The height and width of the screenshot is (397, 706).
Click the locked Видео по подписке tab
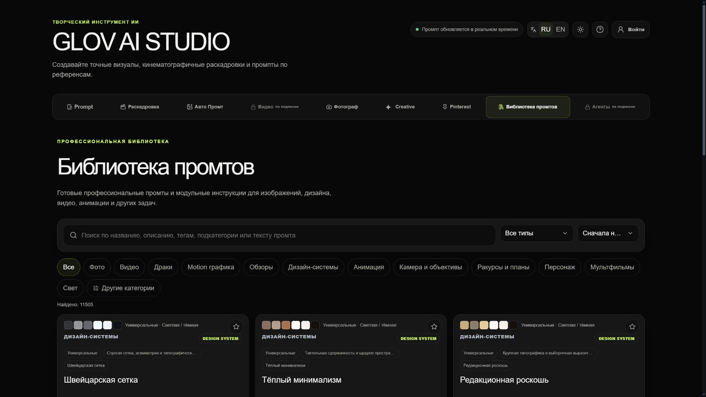coord(275,107)
